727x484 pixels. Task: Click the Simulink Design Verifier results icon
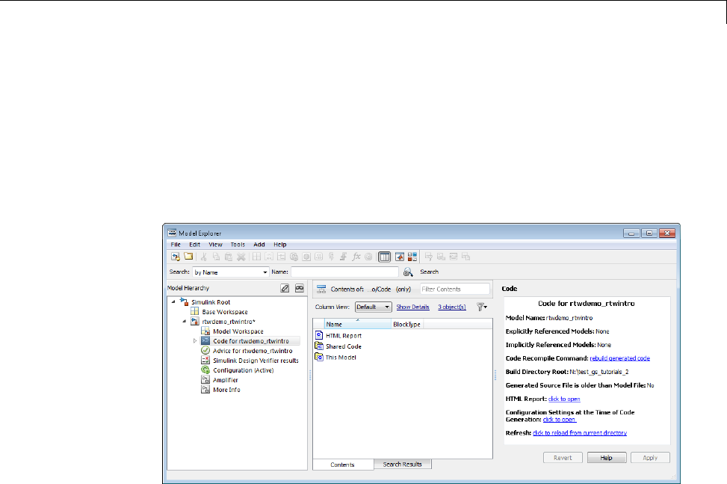(x=205, y=360)
